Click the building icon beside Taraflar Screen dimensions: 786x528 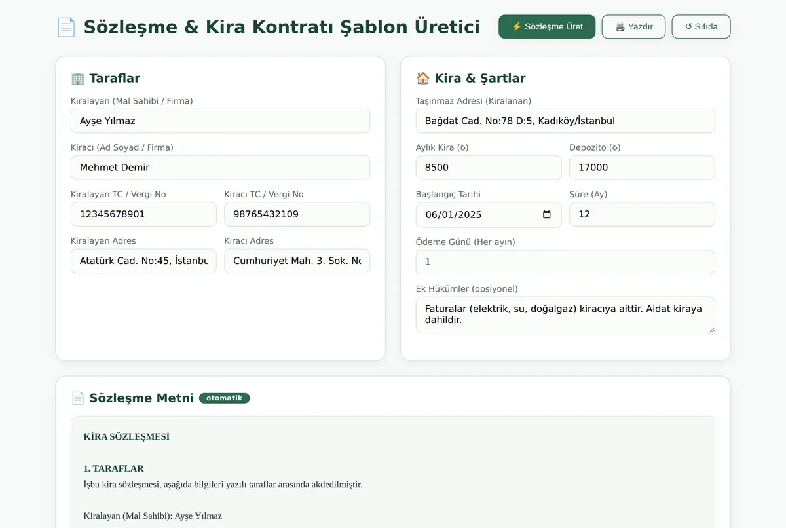click(78, 79)
